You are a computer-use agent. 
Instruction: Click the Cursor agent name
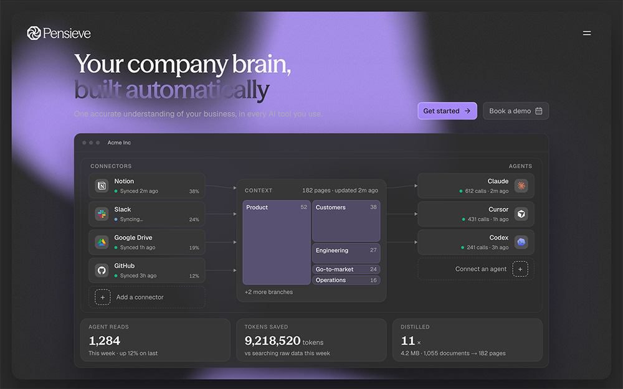(498, 209)
